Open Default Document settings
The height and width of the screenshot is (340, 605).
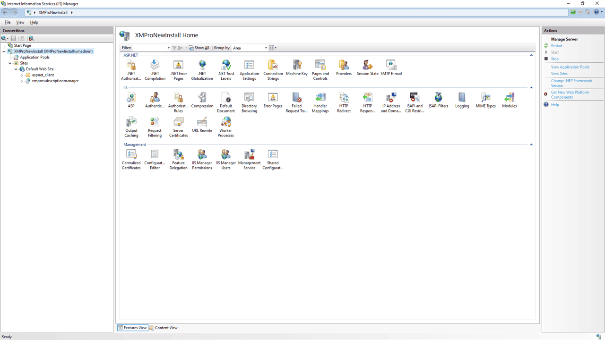click(x=225, y=102)
